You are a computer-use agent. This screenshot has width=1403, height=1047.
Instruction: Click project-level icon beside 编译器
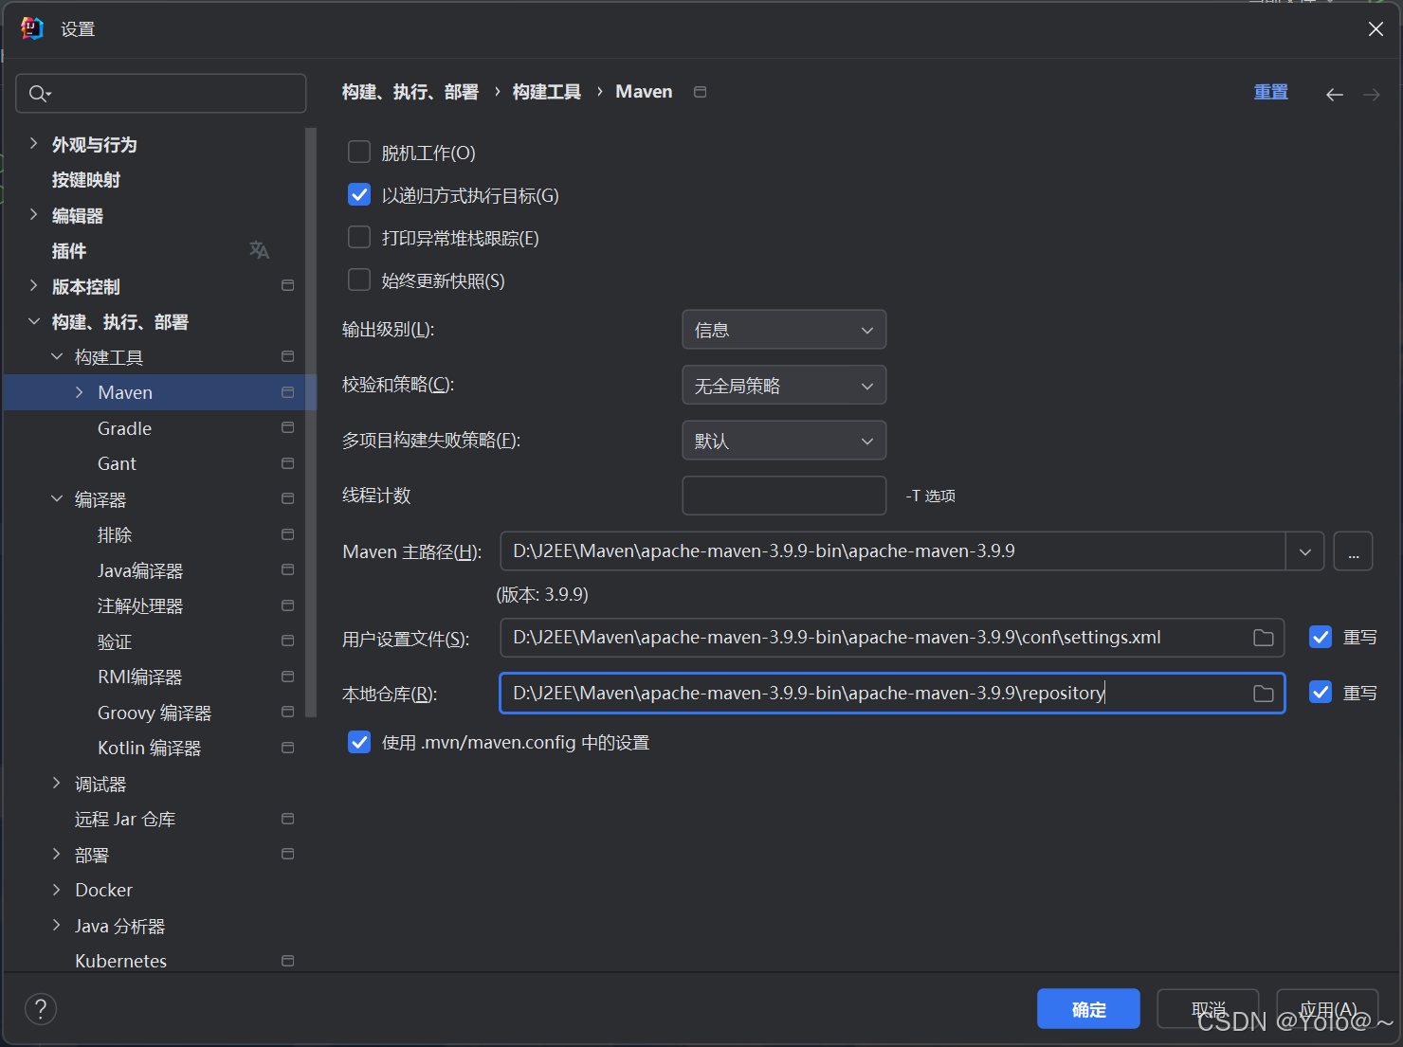[x=288, y=498]
